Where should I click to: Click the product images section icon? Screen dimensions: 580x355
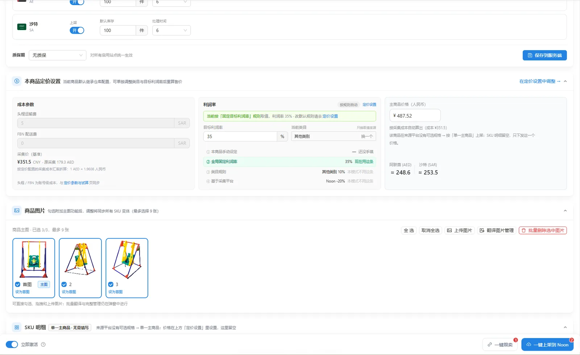[x=17, y=211]
